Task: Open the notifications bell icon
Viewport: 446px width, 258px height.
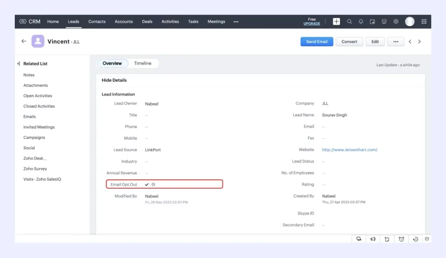Action: (361, 21)
